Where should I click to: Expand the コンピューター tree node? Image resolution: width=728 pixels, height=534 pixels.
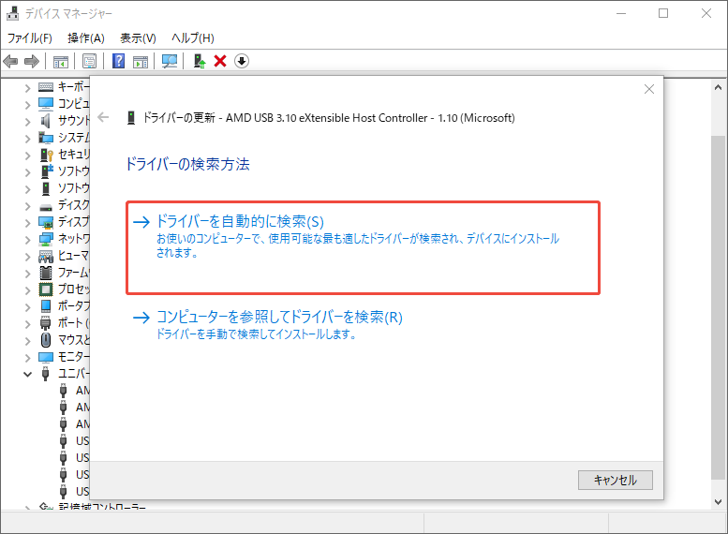[27, 105]
